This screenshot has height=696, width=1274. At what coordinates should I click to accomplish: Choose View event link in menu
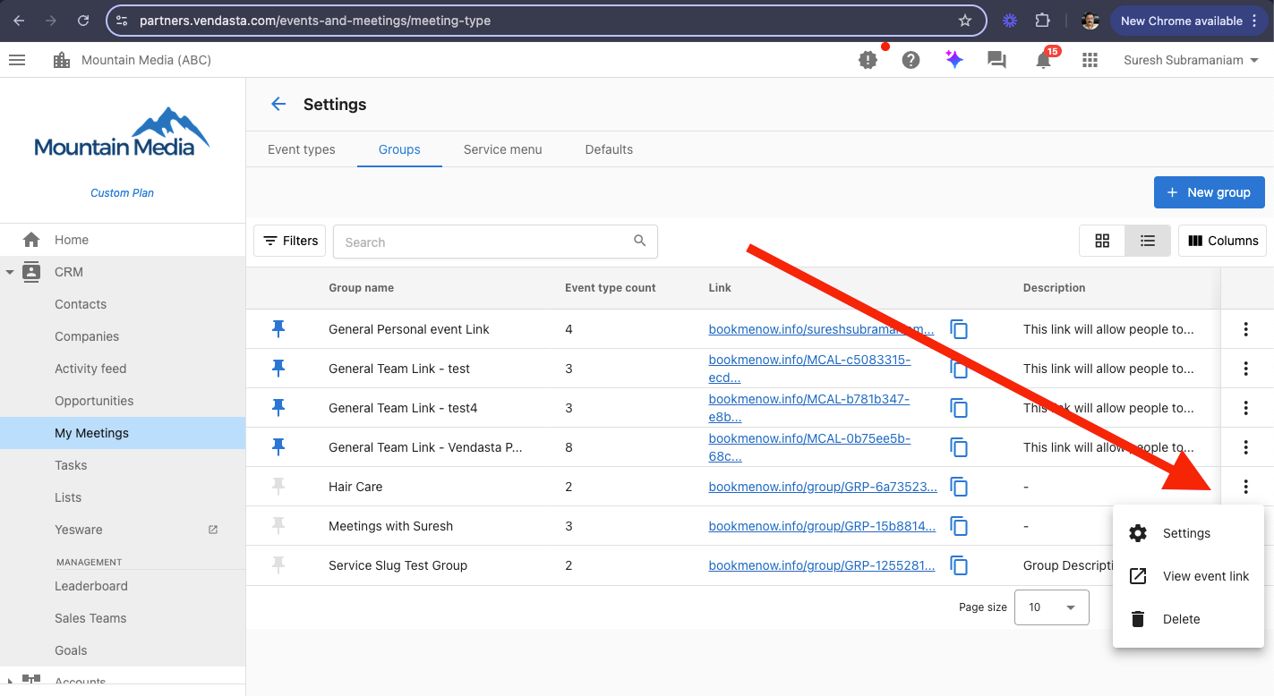click(x=1188, y=576)
